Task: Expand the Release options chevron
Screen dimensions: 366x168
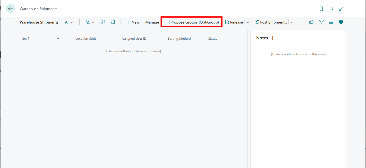Action: 248,22
